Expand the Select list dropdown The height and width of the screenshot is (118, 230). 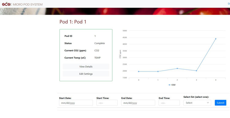[197, 103]
